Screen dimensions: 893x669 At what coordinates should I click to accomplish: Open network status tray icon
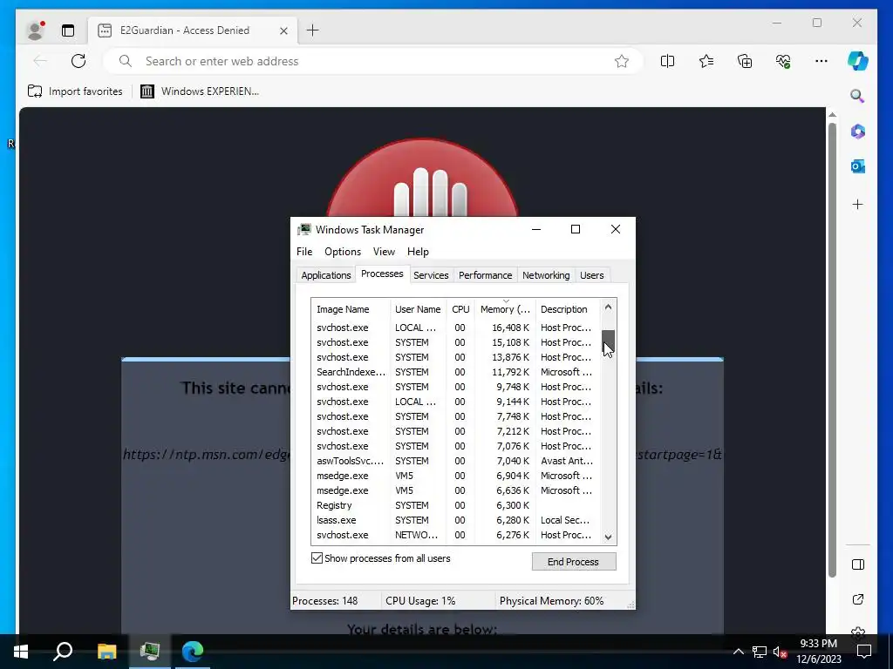coord(760,652)
